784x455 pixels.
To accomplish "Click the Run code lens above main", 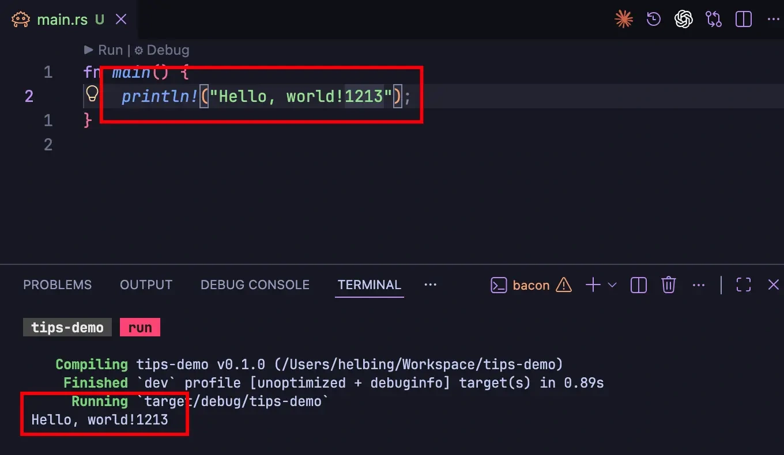I will coord(104,50).
